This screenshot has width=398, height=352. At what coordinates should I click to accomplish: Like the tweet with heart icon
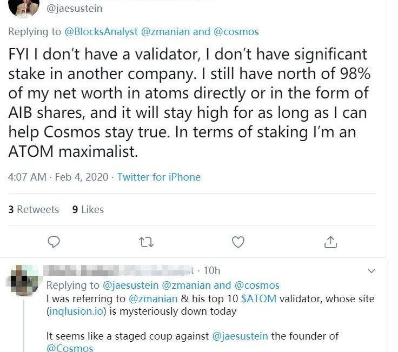click(x=238, y=242)
